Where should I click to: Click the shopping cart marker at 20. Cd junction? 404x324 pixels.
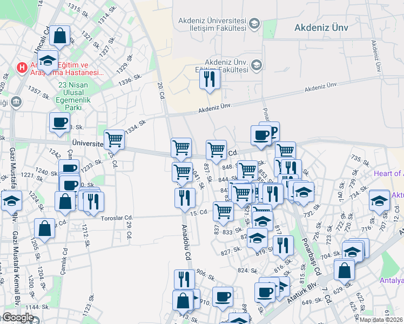coord(181,150)
